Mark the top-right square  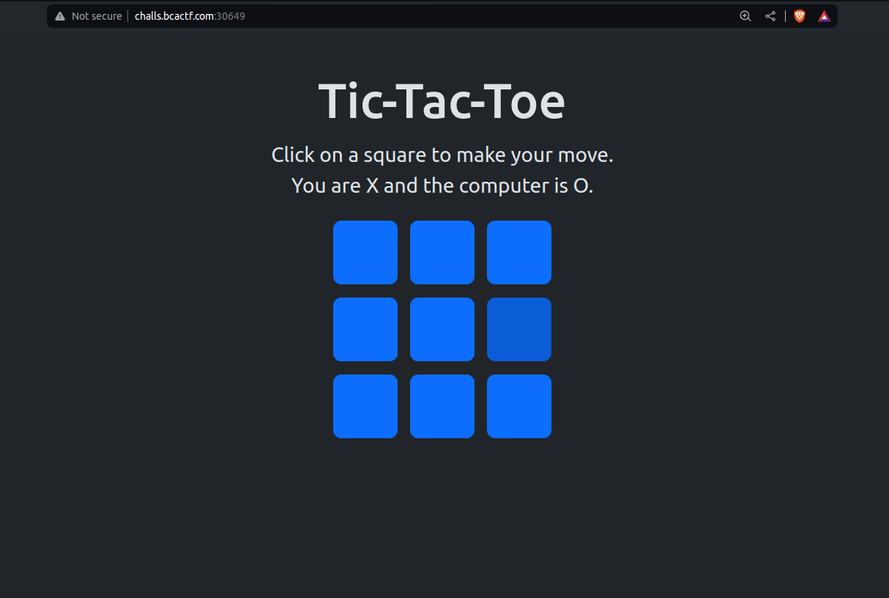519,252
